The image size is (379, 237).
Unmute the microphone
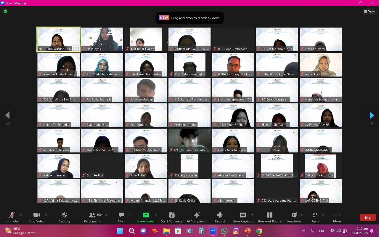tap(12, 215)
